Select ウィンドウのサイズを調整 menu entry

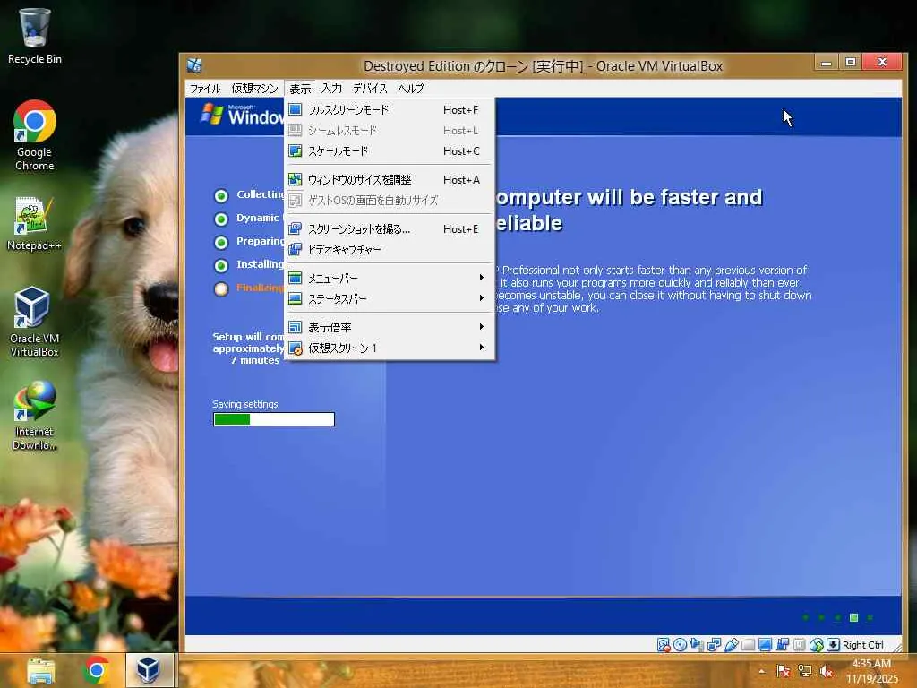point(390,179)
